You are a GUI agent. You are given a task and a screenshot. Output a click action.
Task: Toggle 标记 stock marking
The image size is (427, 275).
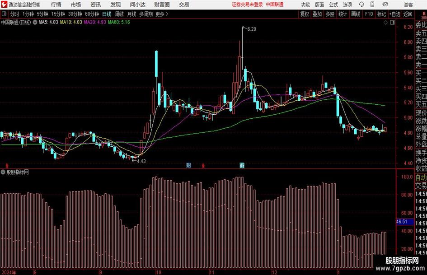click(x=381, y=14)
